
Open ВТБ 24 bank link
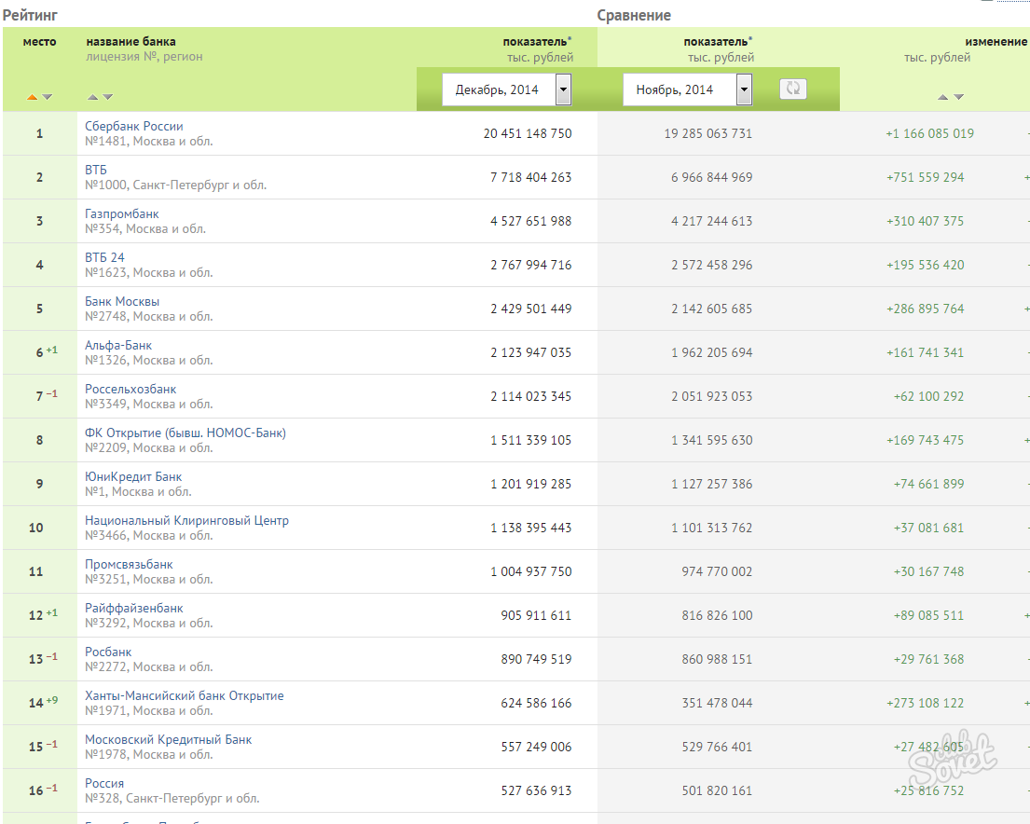[x=104, y=257]
